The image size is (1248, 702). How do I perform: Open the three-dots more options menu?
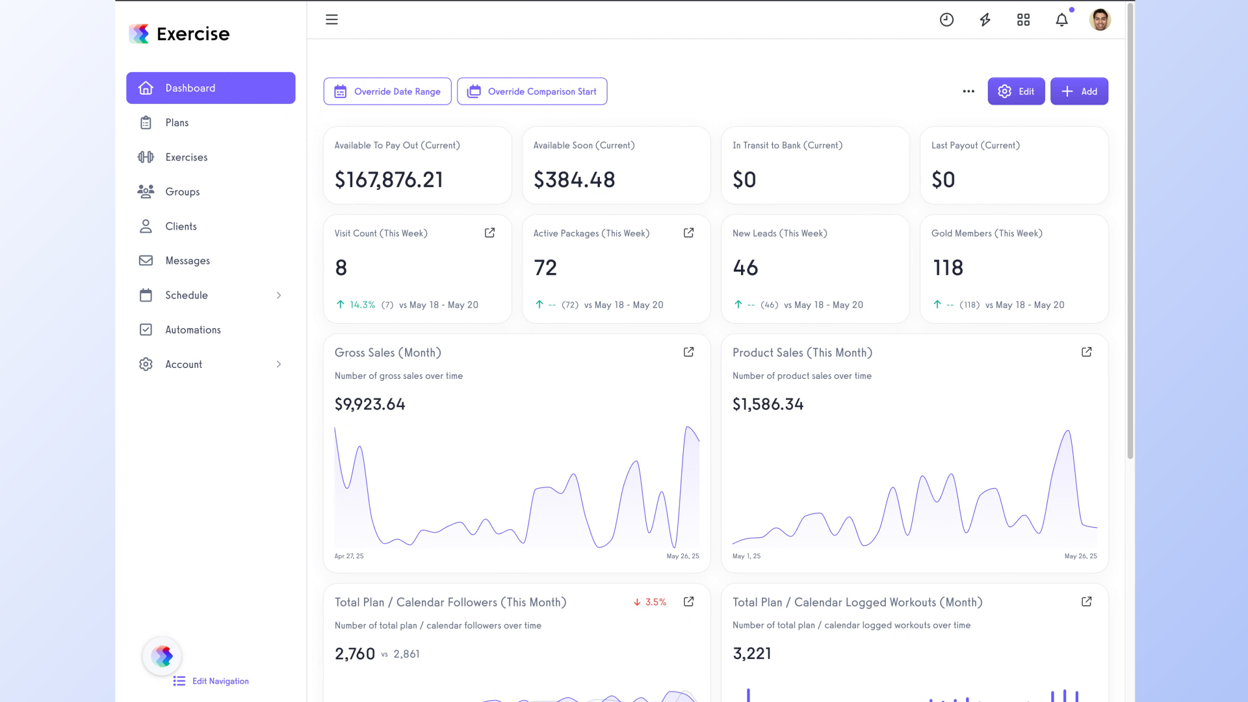click(968, 91)
